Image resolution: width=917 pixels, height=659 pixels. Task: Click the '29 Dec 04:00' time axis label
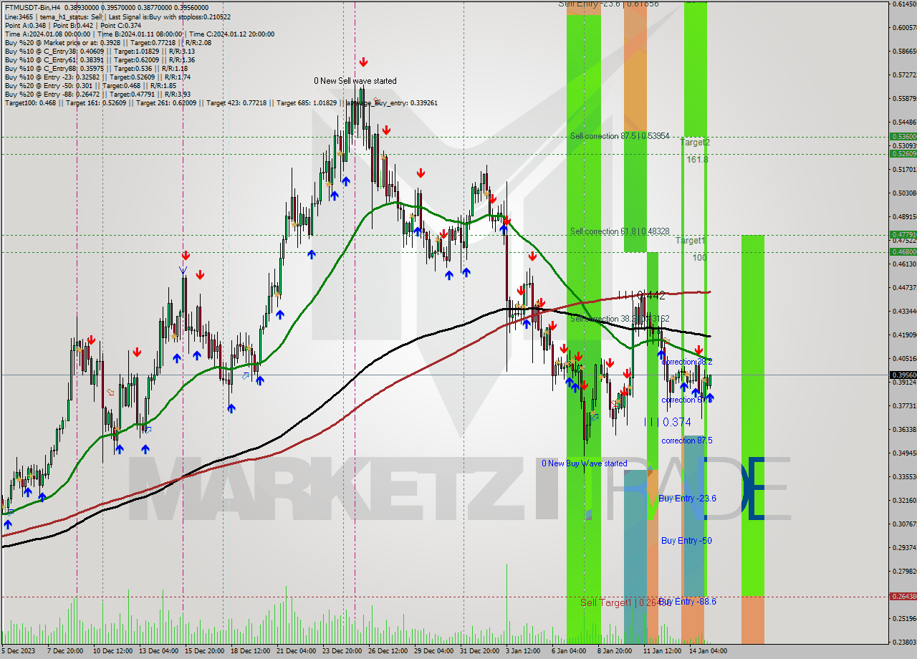tap(433, 651)
